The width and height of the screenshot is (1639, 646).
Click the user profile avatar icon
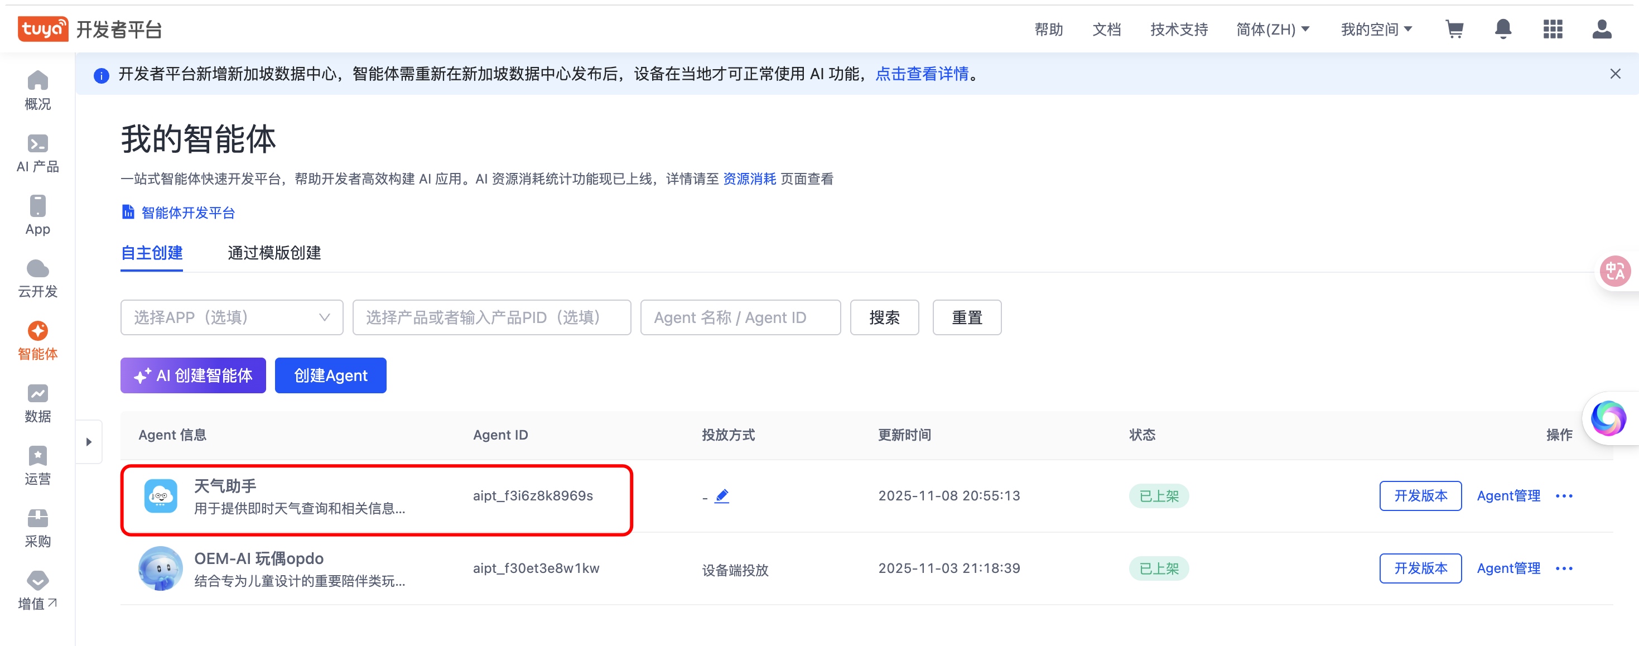1602,29
